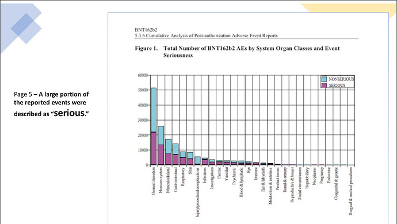Click the Respiratory bar in the chart
397x224 pixels.
coord(183,159)
